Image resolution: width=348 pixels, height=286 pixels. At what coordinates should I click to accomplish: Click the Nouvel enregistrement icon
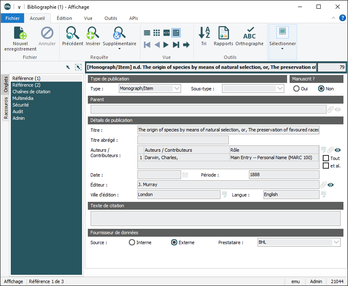pyautogui.click(x=20, y=33)
